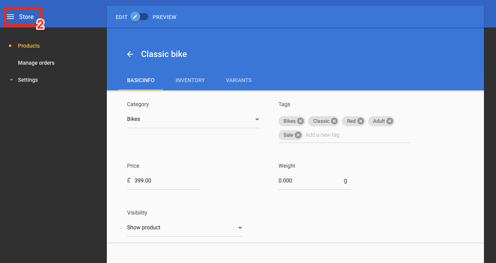This screenshot has height=263, width=496.
Task: Remove the Classic tag
Action: click(334, 121)
